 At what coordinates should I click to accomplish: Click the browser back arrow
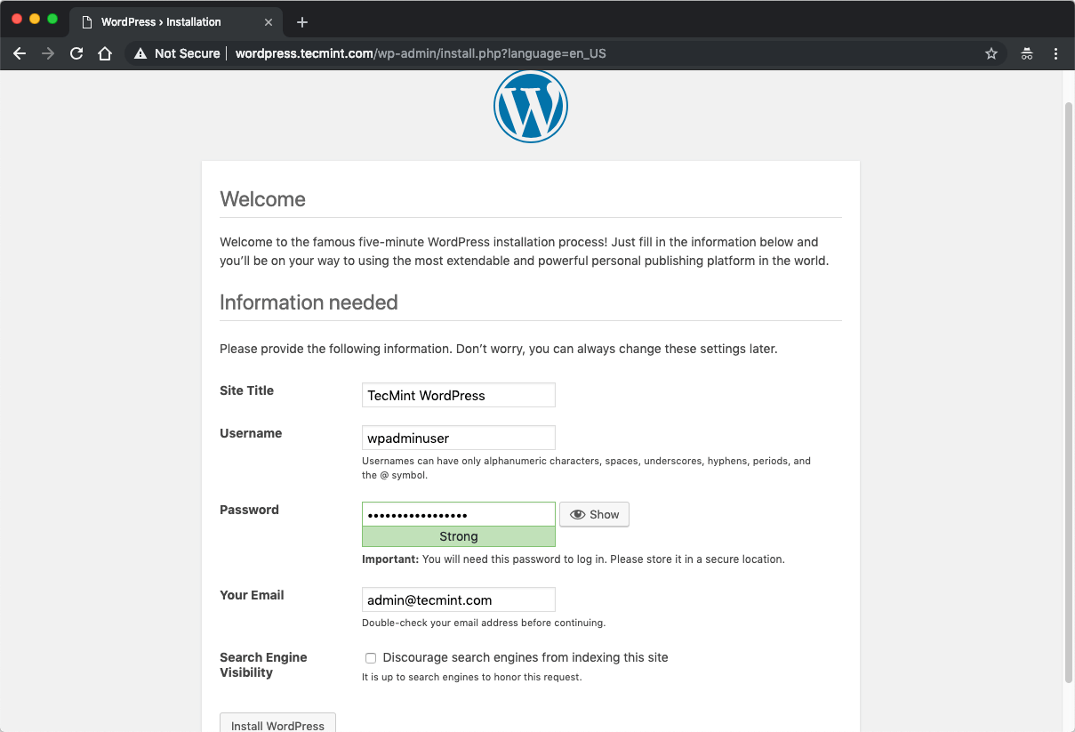coord(20,53)
